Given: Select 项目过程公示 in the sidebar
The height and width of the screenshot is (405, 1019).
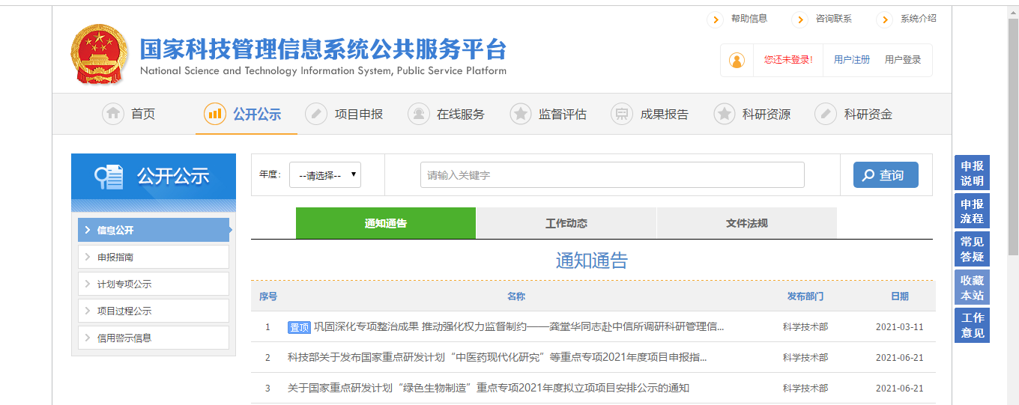Looking at the screenshot, I should click(x=154, y=311).
